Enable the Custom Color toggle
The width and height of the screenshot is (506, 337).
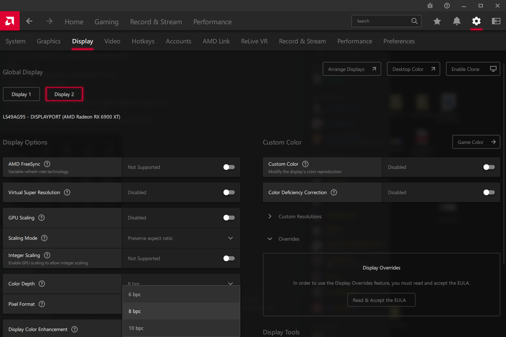[489, 167]
